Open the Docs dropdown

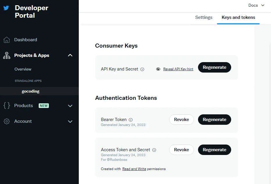click(x=256, y=5)
